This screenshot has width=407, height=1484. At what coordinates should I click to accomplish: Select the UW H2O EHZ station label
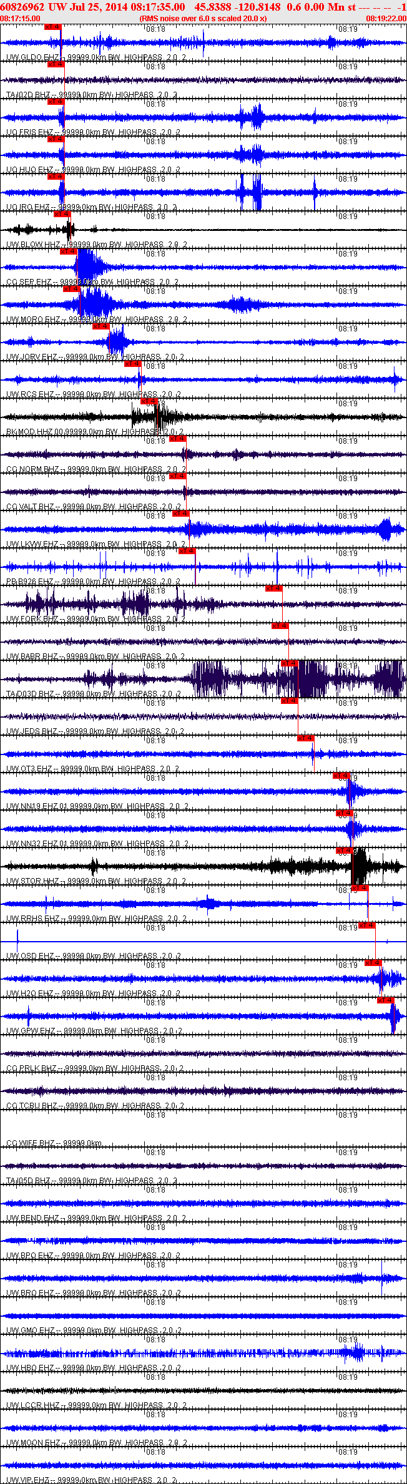[30, 993]
